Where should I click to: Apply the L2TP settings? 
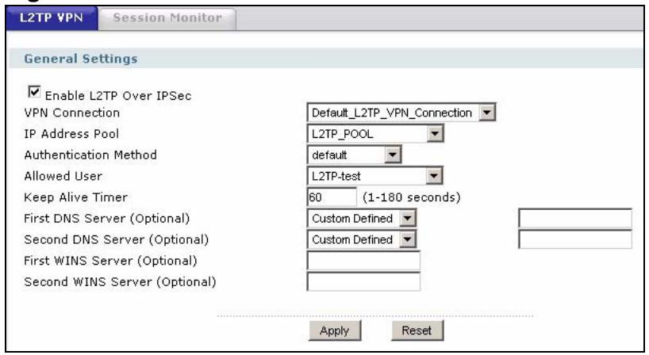335,330
